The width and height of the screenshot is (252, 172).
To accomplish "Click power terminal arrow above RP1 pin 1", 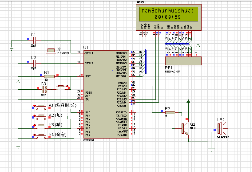I will [198, 46].
